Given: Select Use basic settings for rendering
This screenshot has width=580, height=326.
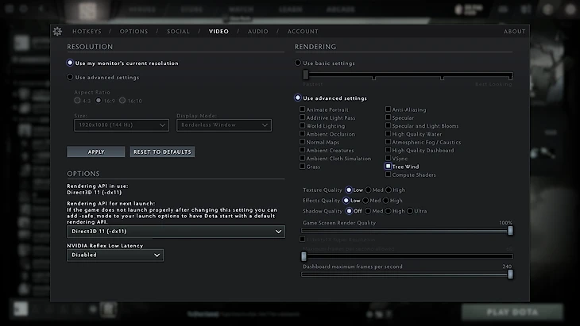Looking at the screenshot, I should [x=298, y=63].
